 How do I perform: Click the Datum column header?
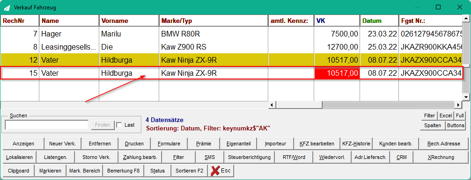(x=379, y=21)
